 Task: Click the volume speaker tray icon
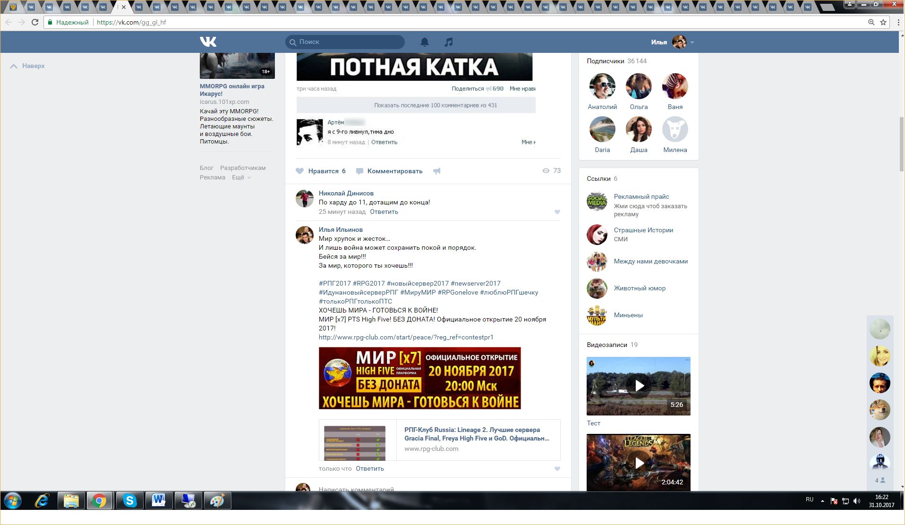point(857,501)
